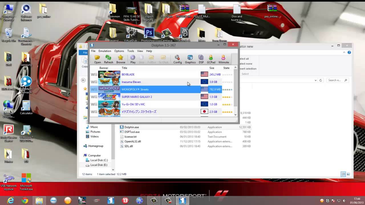Open the Tools menu in Dolphin

click(x=131, y=51)
